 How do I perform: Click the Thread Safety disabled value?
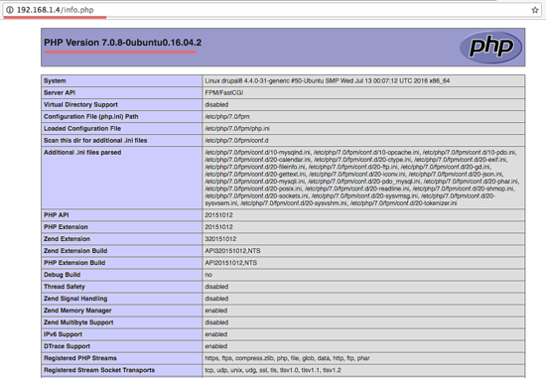coord(216,287)
